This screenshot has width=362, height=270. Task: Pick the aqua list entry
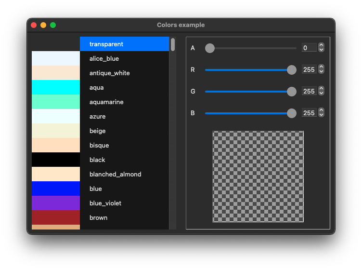click(124, 87)
